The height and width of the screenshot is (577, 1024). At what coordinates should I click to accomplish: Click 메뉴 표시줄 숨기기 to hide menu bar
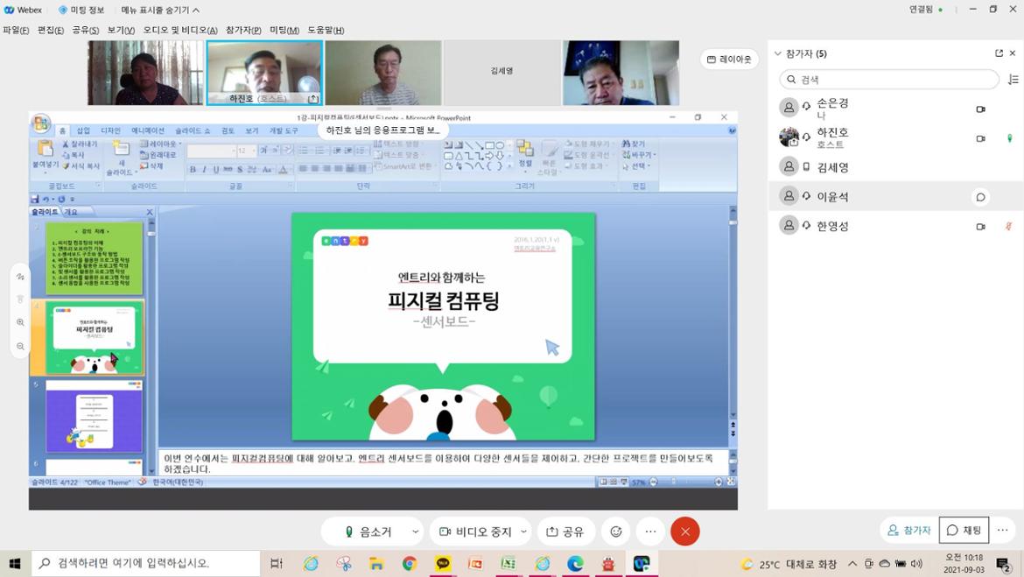161,10
